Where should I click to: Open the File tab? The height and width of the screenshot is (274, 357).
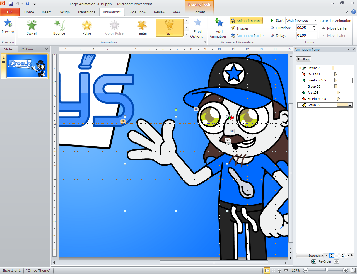coord(10,12)
